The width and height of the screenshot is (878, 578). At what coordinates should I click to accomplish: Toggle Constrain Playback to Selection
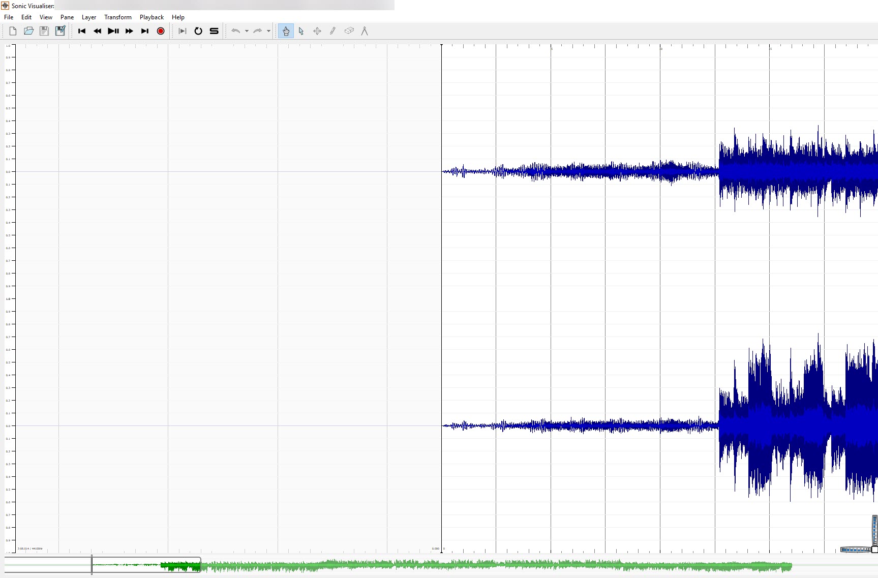183,31
